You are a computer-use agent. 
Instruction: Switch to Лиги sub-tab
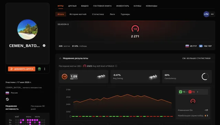point(112,14)
